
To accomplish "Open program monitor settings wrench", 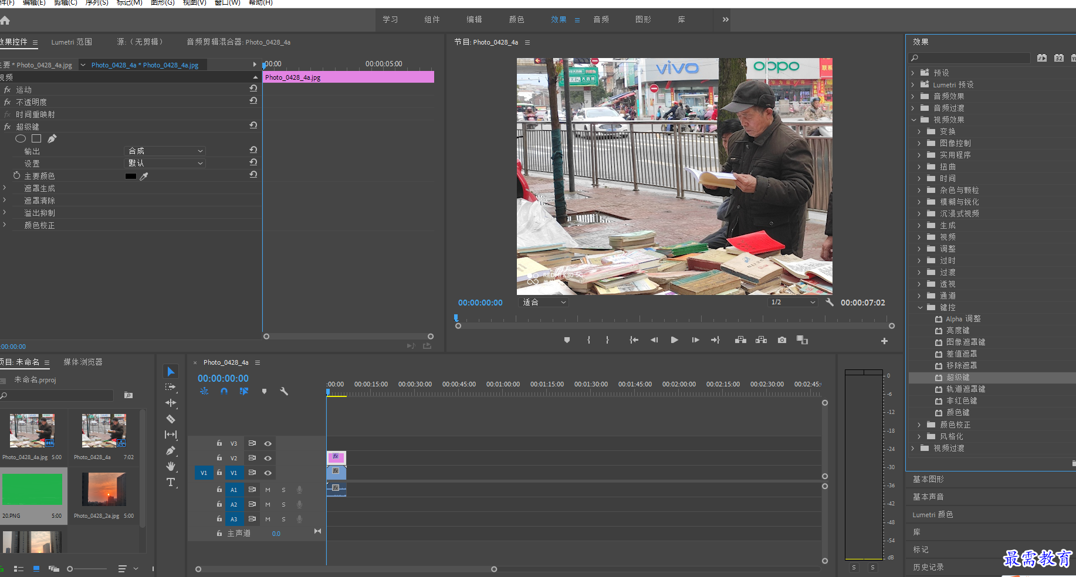I will 830,303.
